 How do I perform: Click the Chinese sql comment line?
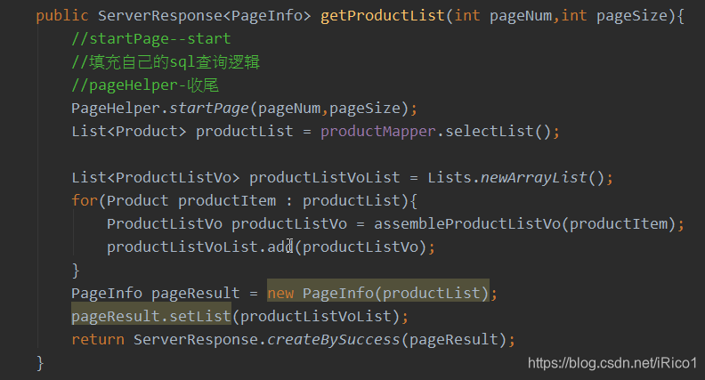pos(166,62)
